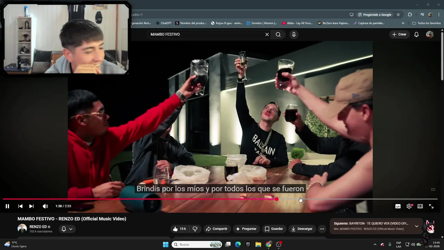This screenshot has width=444, height=250.
Task: Open the Re:Zero kara Hajime bookmark
Action: click(333, 23)
